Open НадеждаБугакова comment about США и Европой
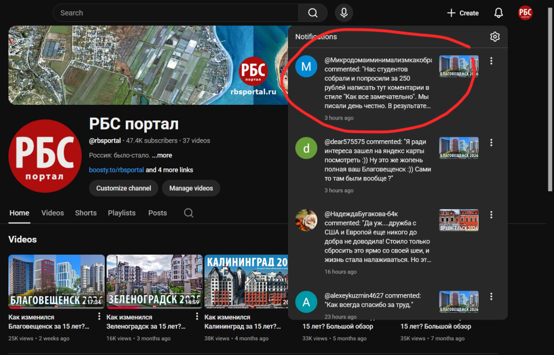Viewport: 554px width, 355px height. click(x=378, y=237)
